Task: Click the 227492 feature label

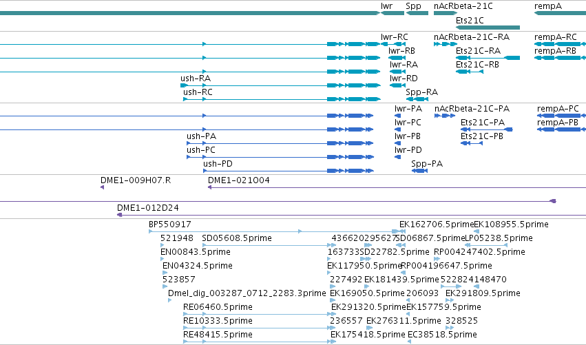Action: 346,280
